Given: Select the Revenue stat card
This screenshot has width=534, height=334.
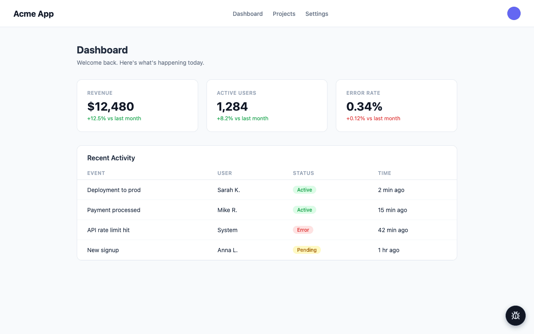Looking at the screenshot, I should (137, 106).
